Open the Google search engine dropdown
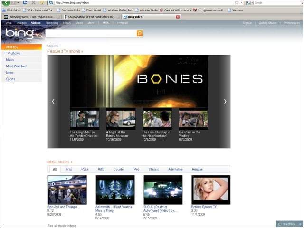 tap(250, 3)
